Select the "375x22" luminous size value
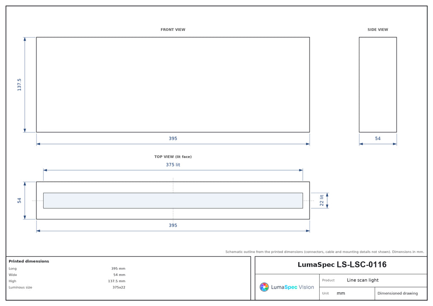433x306 pixels. point(119,287)
